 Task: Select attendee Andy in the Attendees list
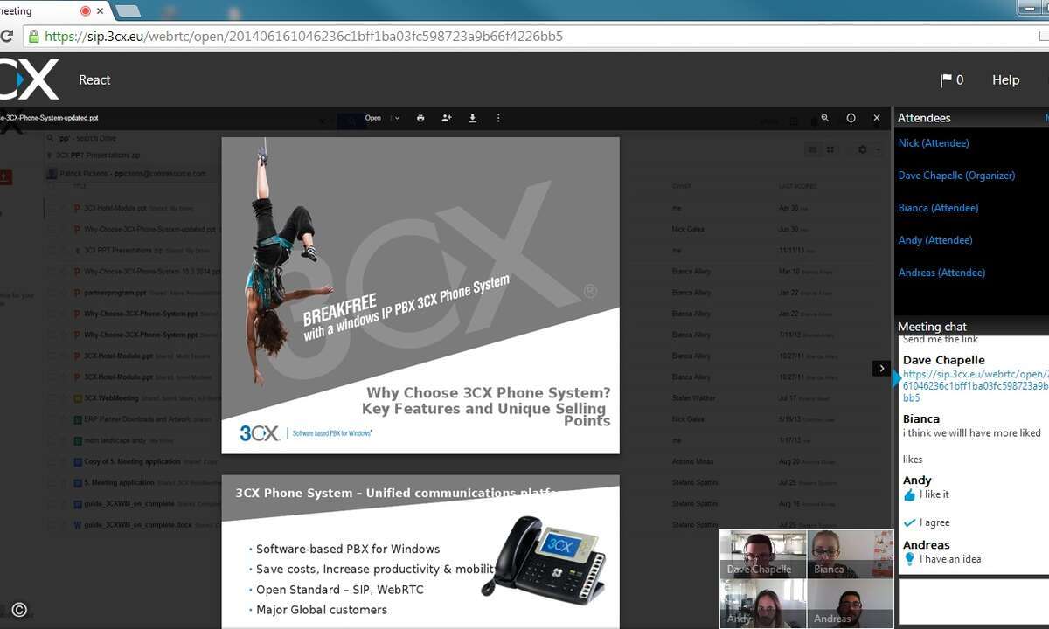tap(935, 240)
